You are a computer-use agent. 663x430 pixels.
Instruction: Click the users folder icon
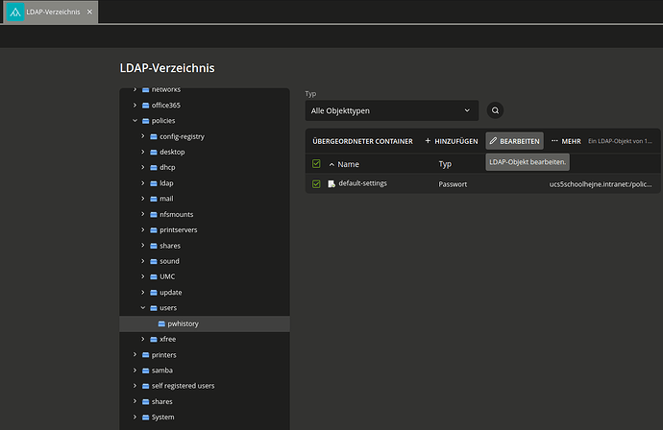pos(154,308)
